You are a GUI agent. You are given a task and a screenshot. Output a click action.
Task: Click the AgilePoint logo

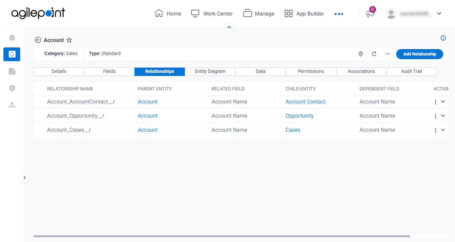pos(38,14)
